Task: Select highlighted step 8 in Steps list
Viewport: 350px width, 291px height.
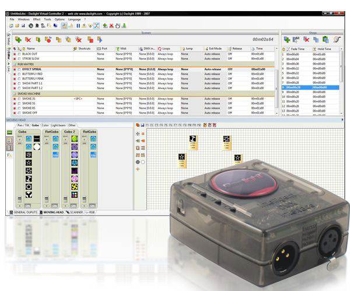Action: 310,87
